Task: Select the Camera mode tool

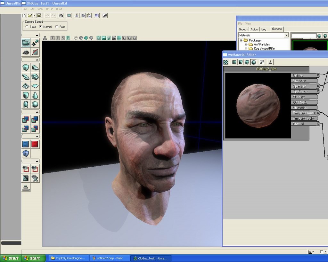Action: click(26, 43)
